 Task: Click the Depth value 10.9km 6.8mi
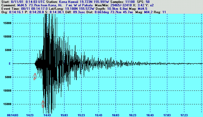(x=118, y=9)
